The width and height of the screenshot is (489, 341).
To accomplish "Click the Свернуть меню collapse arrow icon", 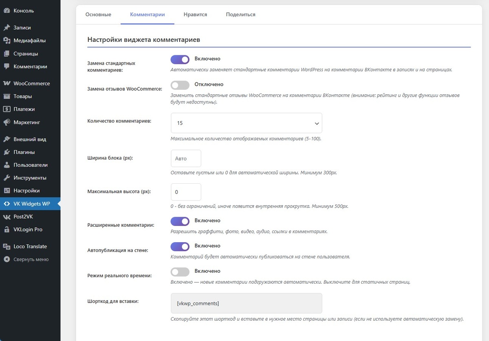I will click(x=7, y=259).
